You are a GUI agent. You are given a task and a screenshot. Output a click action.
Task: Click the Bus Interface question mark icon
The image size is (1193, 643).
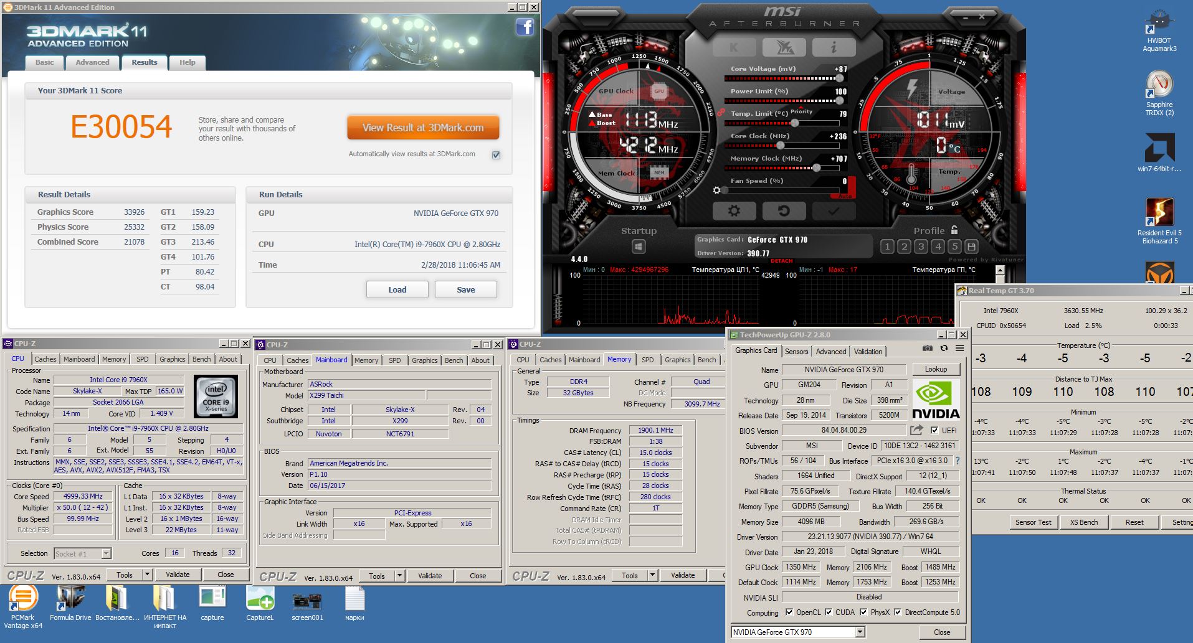[958, 461]
